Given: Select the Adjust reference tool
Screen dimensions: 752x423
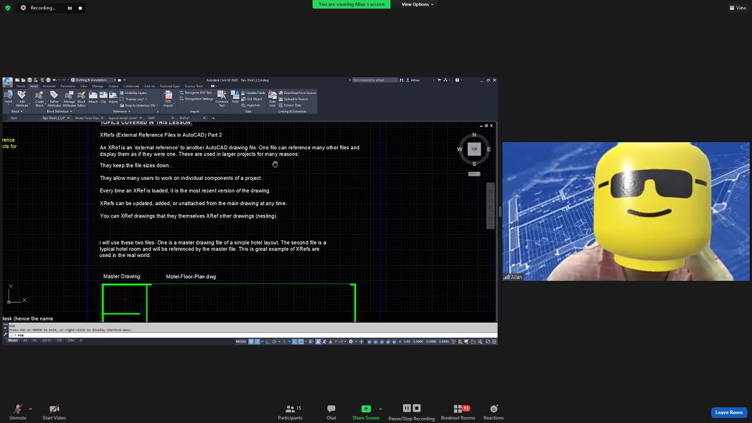Looking at the screenshot, I should [x=113, y=97].
